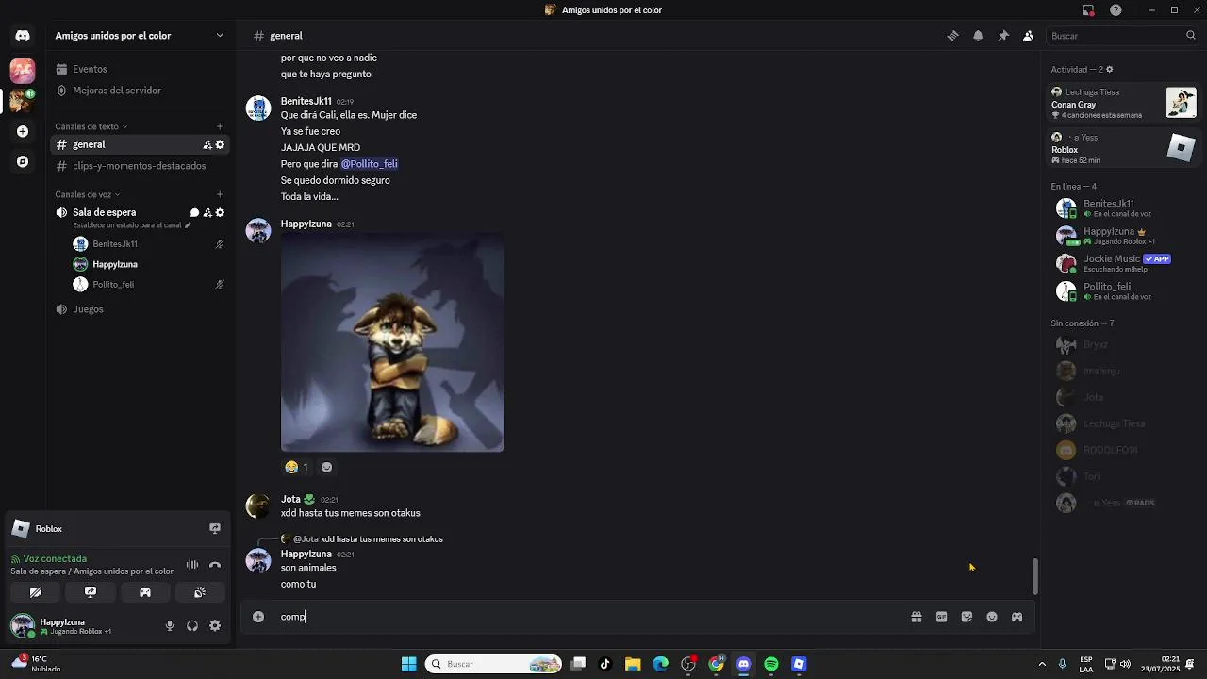This screenshot has height=679, width=1207.
Task: Create a text channel plus icon
Action: pos(220,126)
